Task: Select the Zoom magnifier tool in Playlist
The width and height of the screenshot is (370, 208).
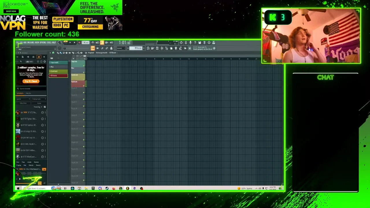Action: pyautogui.click(x=78, y=53)
